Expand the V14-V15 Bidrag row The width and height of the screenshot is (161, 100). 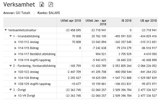[15, 48]
